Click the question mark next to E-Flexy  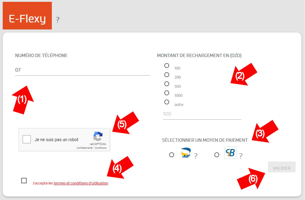[58, 20]
